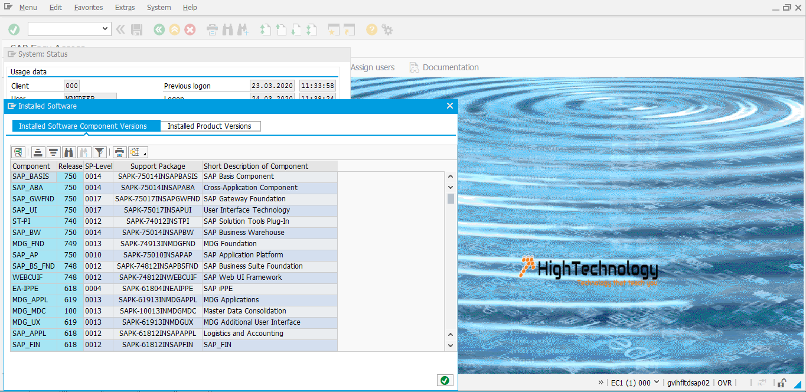Click the Support Package column header
The width and height of the screenshot is (806, 392).
158,166
